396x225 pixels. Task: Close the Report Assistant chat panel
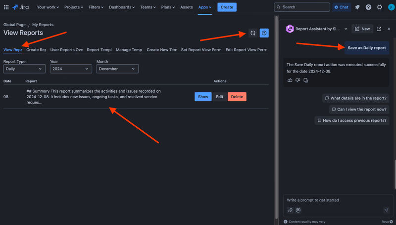pyautogui.click(x=389, y=29)
